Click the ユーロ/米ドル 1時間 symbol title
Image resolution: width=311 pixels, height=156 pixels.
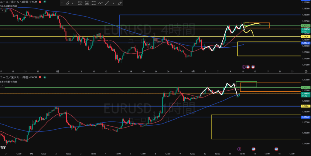[x=18, y=78]
